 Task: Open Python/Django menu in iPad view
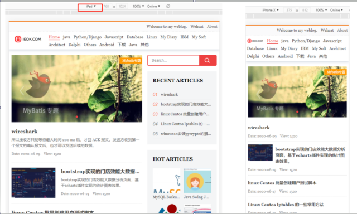pos(88,37)
